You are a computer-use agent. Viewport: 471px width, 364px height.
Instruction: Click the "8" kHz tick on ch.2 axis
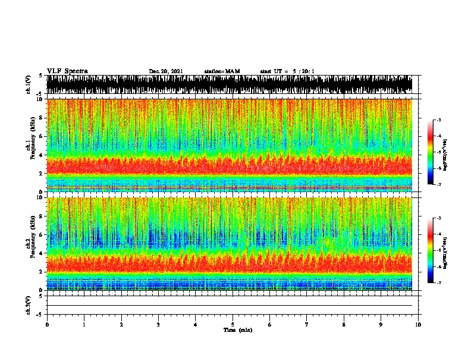point(41,216)
